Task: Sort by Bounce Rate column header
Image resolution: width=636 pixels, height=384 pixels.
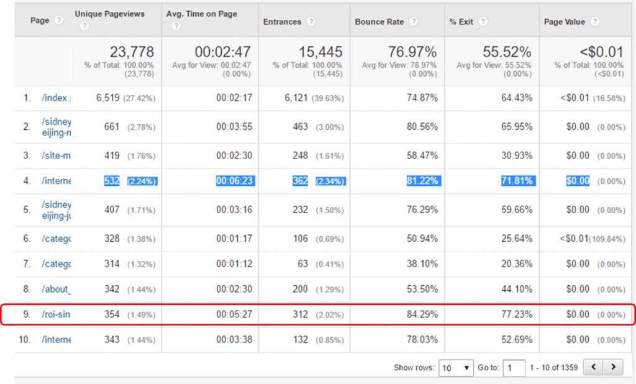Action: [378, 22]
